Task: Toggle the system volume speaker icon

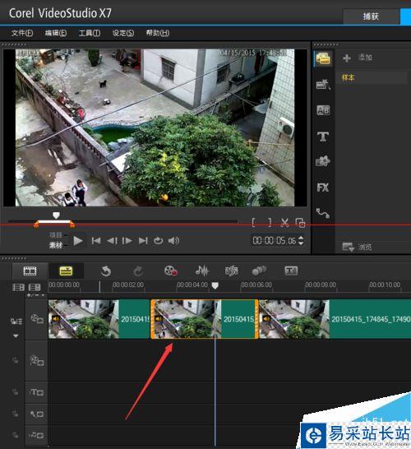Action: (x=173, y=241)
